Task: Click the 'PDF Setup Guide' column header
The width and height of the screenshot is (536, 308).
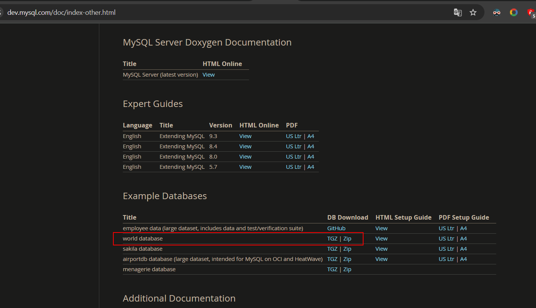Action: [464, 217]
